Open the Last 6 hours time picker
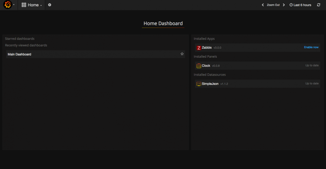This screenshot has width=326, height=169. click(300, 5)
